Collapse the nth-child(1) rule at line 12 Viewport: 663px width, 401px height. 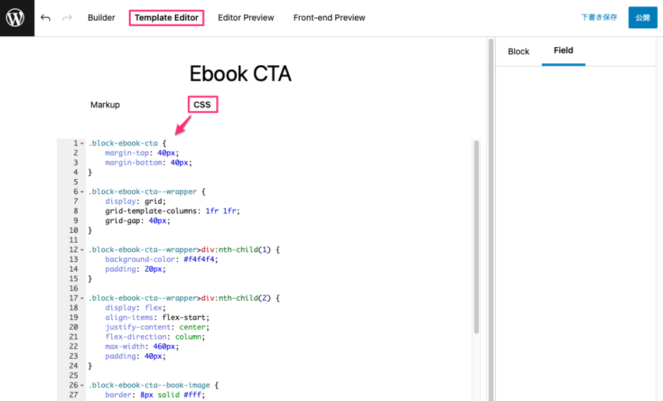click(x=82, y=250)
